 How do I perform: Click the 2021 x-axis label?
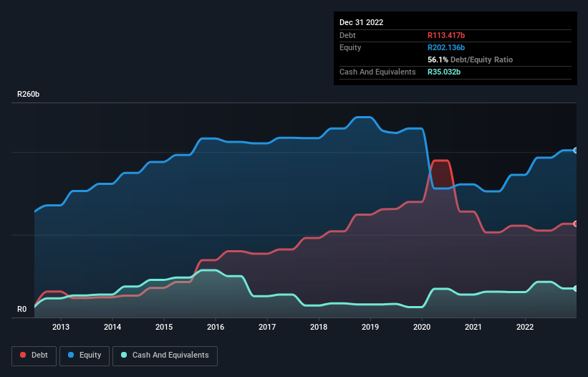point(473,327)
